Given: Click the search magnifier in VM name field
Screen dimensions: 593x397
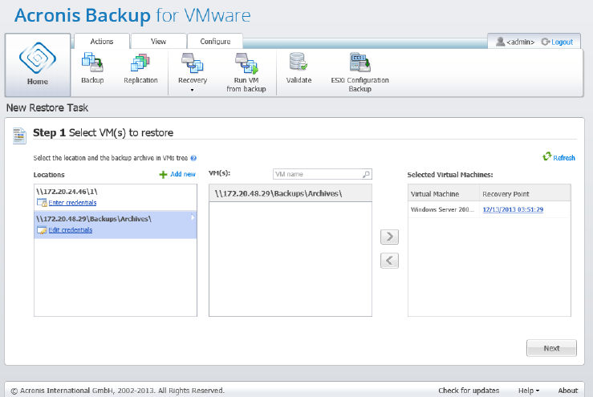Looking at the screenshot, I should point(366,174).
